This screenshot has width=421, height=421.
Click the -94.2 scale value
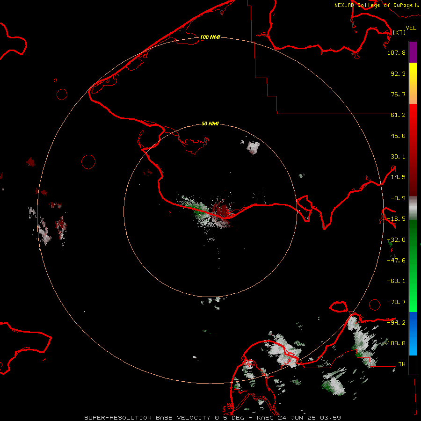[396, 322]
